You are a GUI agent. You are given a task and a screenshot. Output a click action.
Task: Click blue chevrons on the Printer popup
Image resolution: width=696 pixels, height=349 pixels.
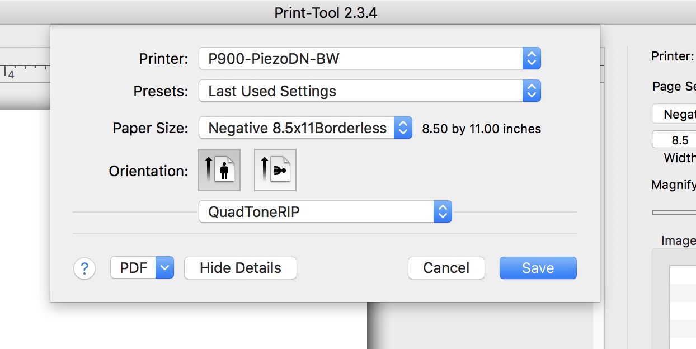click(532, 58)
